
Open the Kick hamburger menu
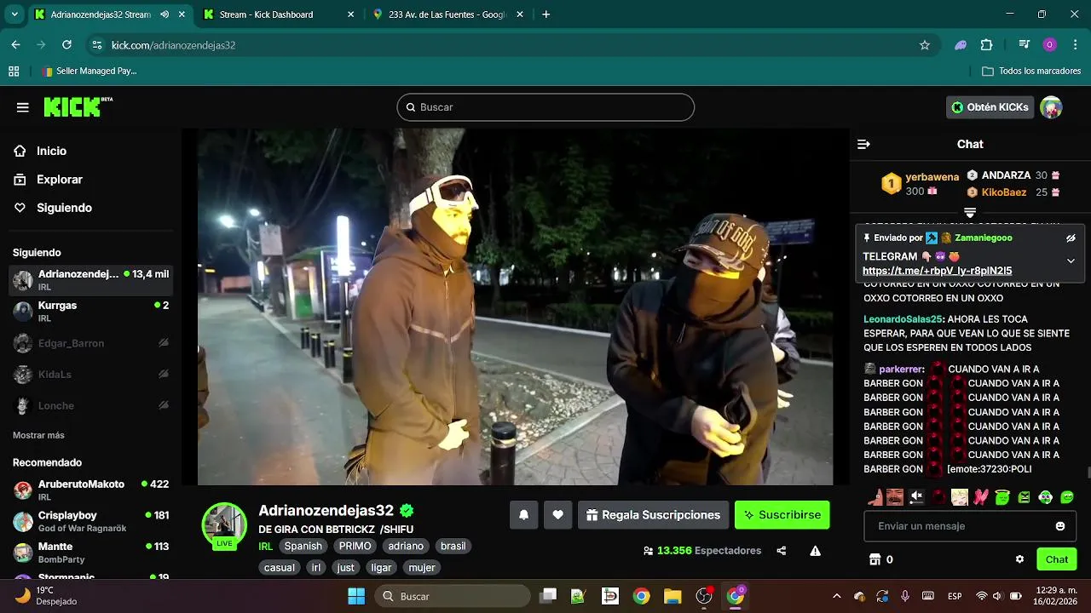[23, 107]
